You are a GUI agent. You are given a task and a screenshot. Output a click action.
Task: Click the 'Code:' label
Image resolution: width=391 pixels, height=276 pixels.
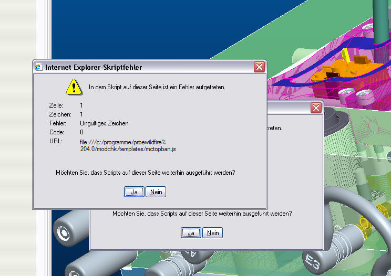57,132
